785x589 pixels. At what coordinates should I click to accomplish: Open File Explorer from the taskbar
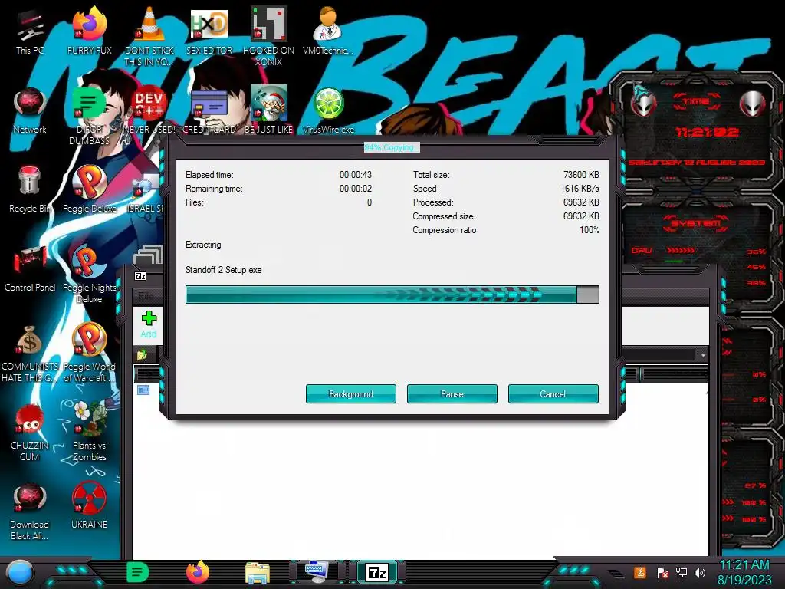(x=258, y=572)
